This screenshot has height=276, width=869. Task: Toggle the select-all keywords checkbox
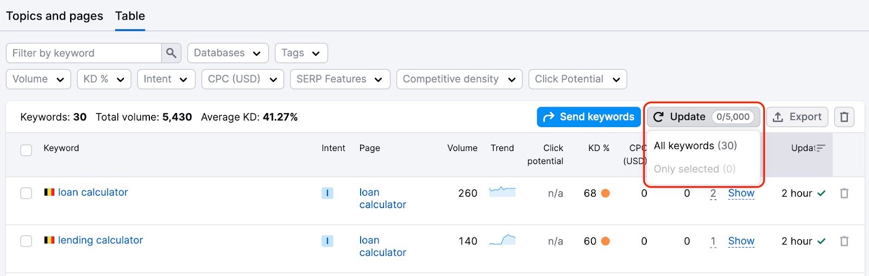click(x=26, y=150)
